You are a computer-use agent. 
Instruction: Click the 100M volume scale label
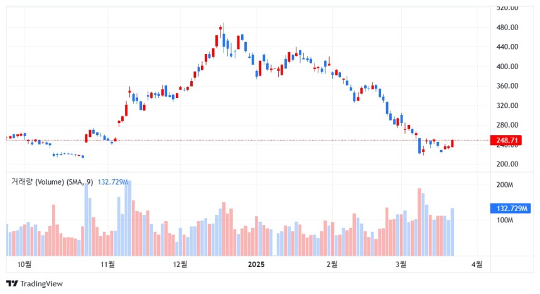pyautogui.click(x=505, y=220)
